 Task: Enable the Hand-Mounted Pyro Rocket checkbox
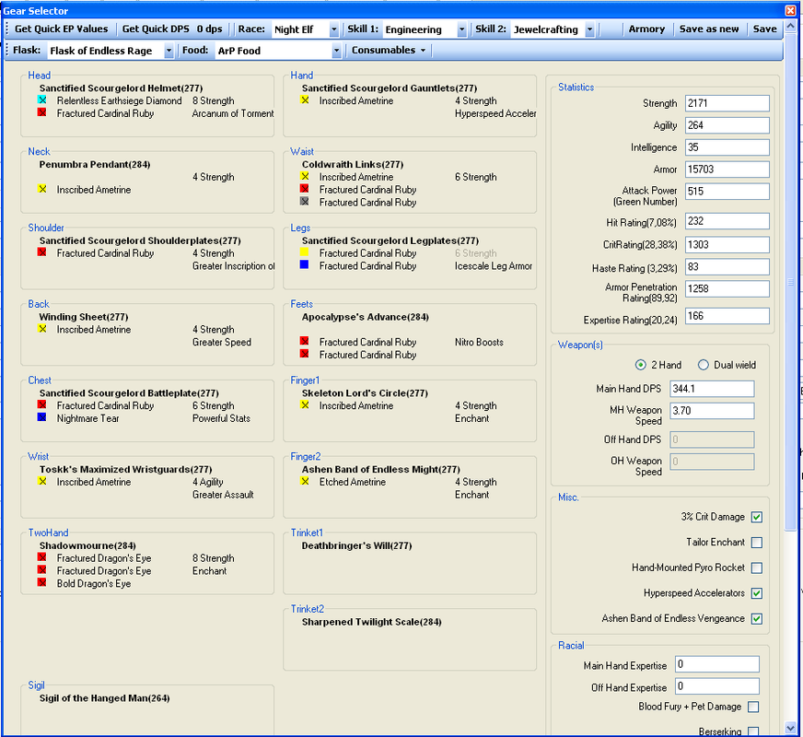pyautogui.click(x=757, y=568)
